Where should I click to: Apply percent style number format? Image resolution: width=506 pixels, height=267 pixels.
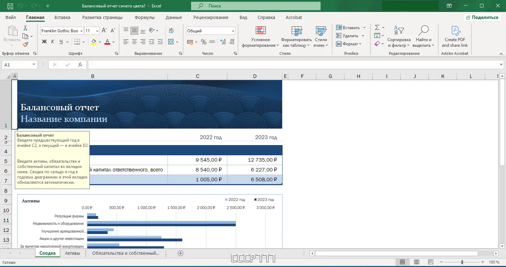[203, 42]
